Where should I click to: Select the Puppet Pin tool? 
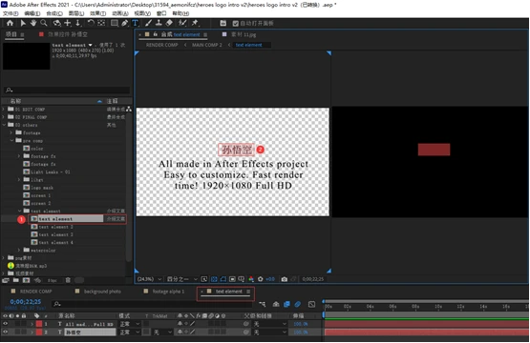point(195,23)
